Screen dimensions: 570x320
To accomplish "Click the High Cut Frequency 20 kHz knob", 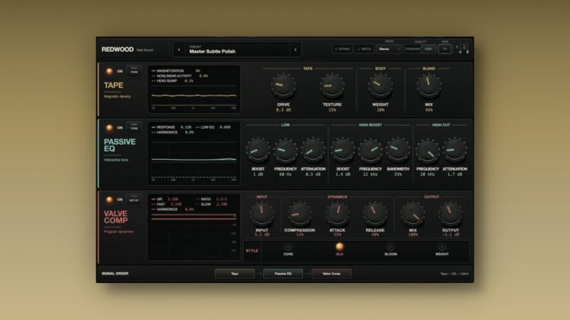I will point(427,150).
